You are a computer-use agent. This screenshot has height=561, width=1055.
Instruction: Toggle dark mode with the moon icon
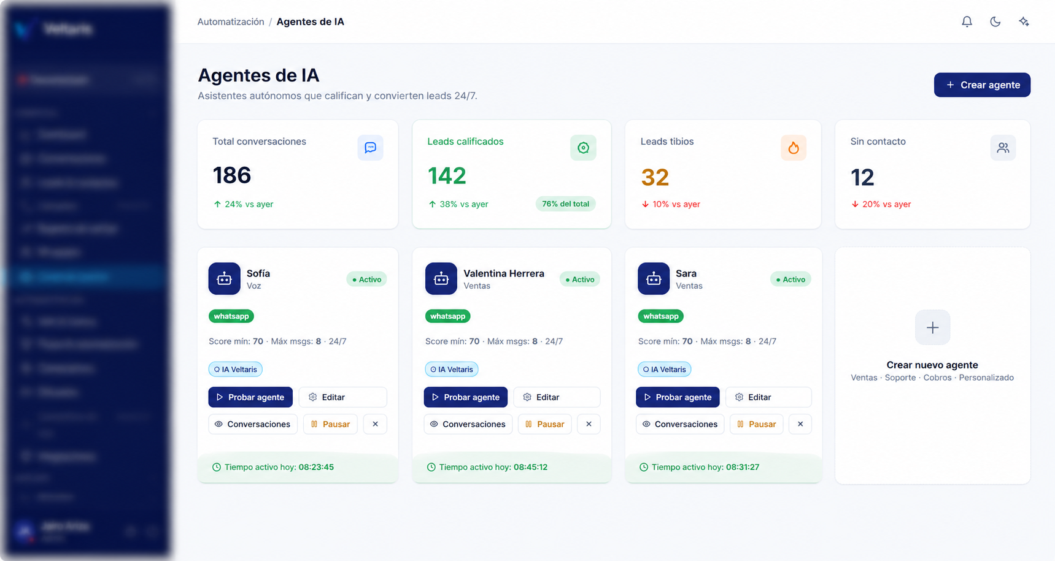tap(995, 21)
